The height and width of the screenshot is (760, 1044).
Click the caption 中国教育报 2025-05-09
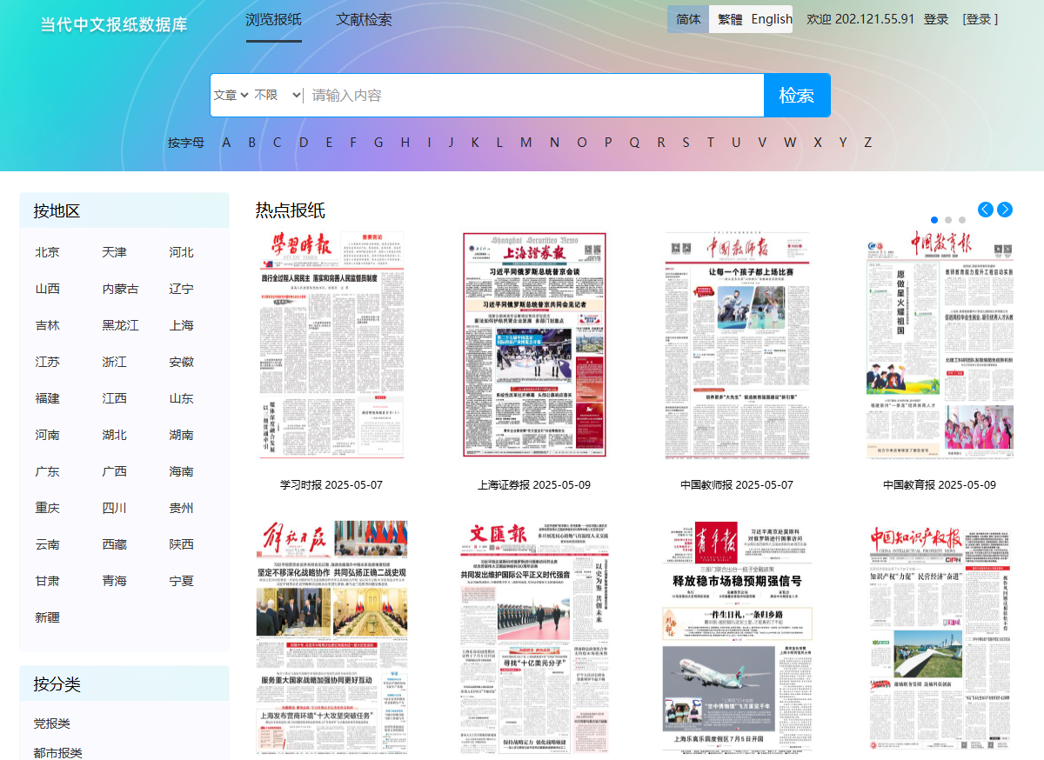(940, 484)
